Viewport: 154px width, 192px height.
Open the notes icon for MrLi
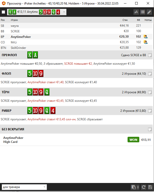145,42
